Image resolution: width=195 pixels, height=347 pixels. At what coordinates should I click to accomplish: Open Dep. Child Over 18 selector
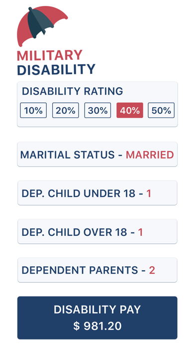(x=97, y=231)
